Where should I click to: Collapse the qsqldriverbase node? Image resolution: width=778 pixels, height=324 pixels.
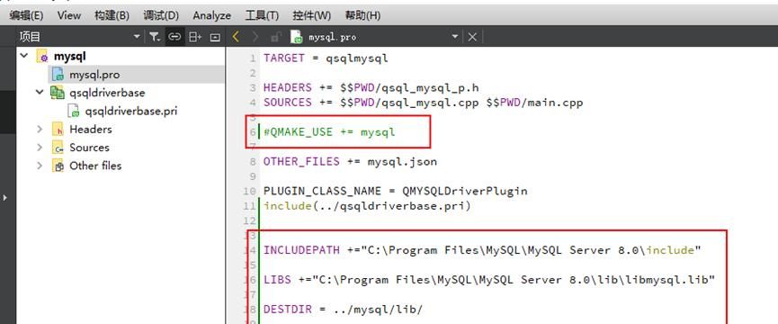click(x=40, y=93)
